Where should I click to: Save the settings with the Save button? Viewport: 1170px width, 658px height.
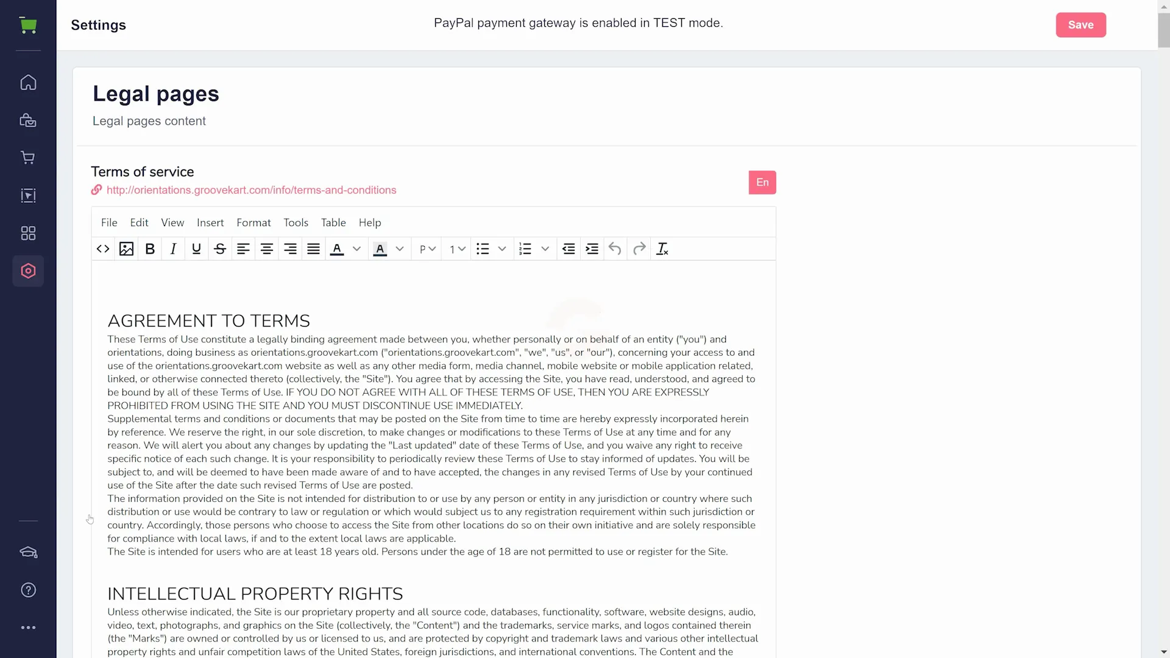[x=1080, y=25]
